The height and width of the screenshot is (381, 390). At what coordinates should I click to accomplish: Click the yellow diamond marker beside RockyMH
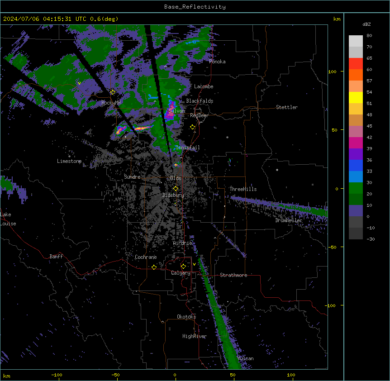(x=113, y=92)
